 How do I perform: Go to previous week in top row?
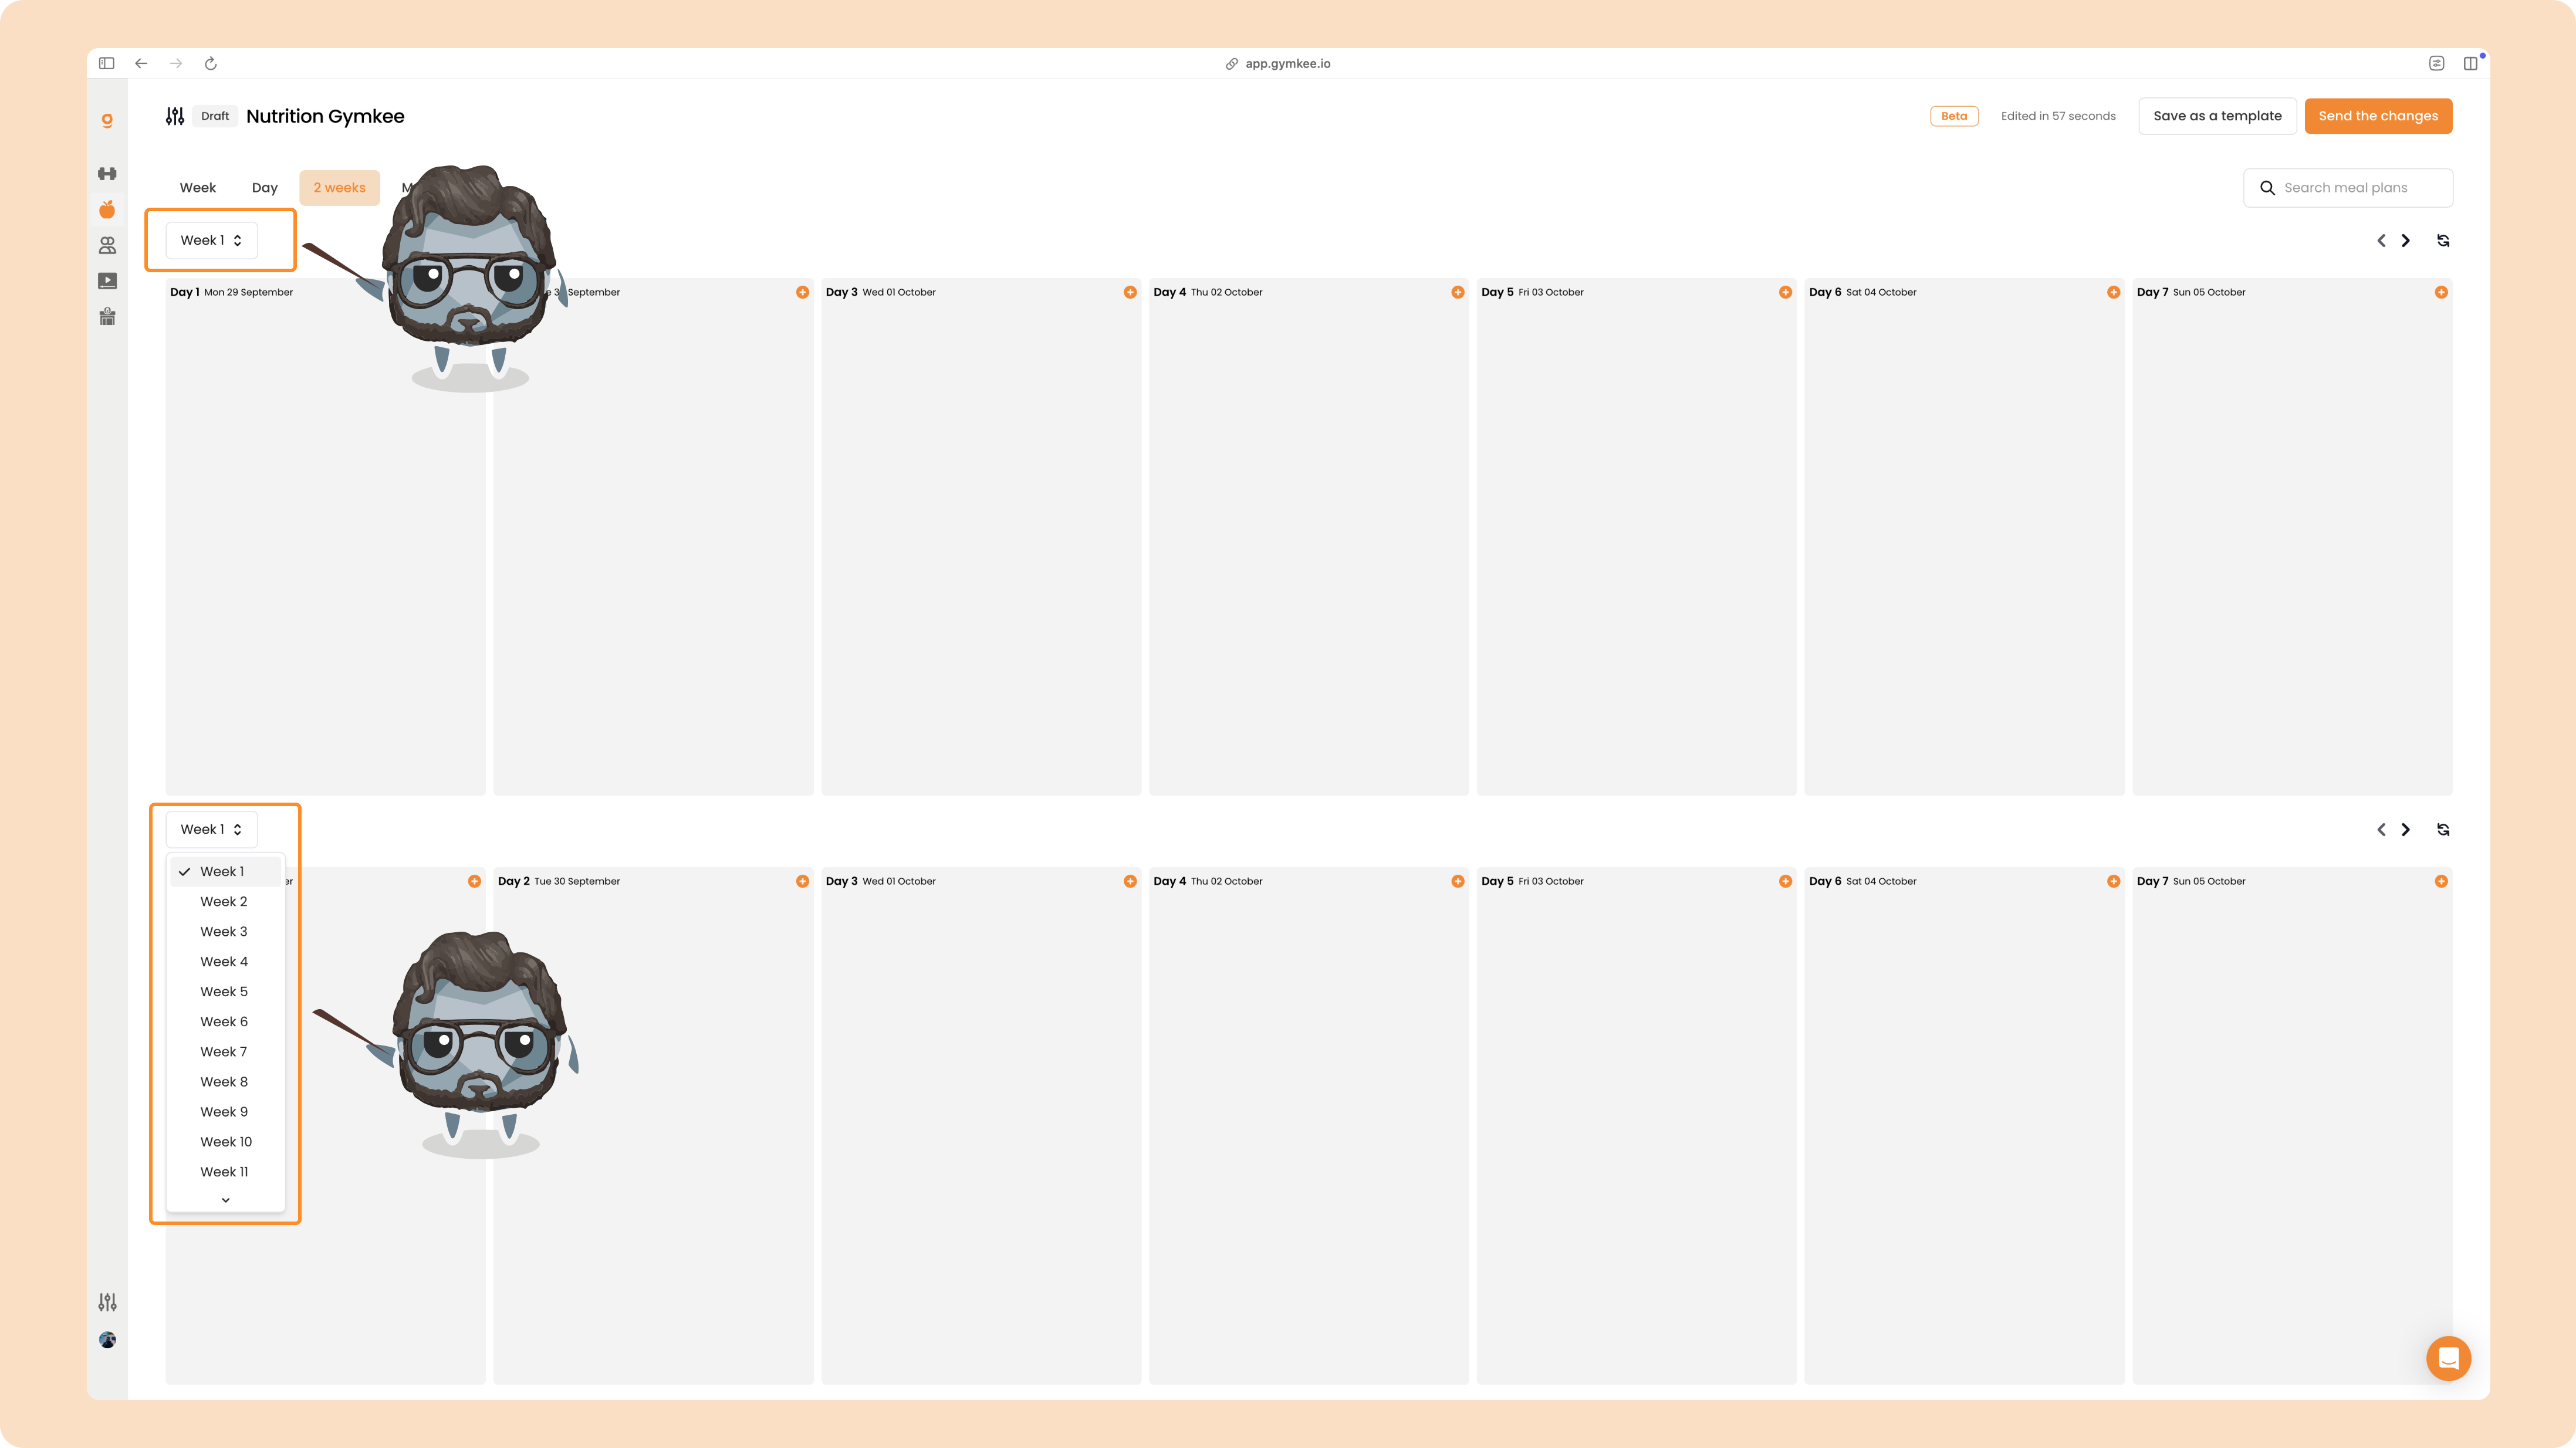2381,240
